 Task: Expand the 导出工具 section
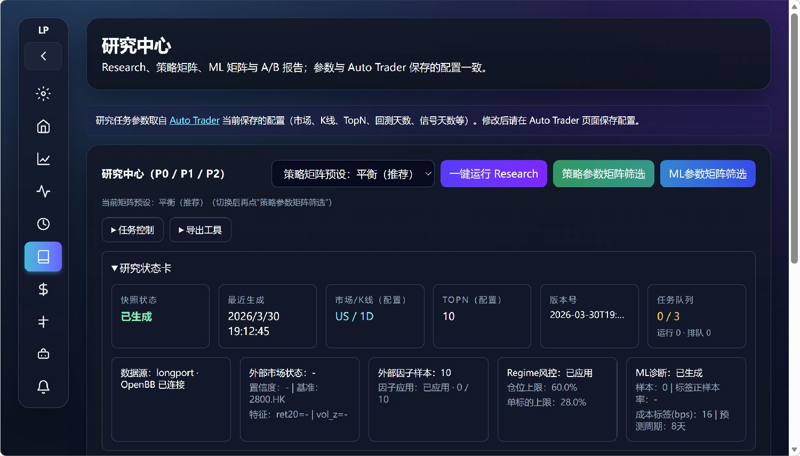tap(200, 230)
